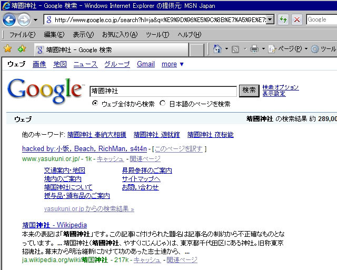Screen dimensions: 337x270
Task: Click keyword suggestion 靖國神社 夜桜能
Action: click(x=211, y=135)
